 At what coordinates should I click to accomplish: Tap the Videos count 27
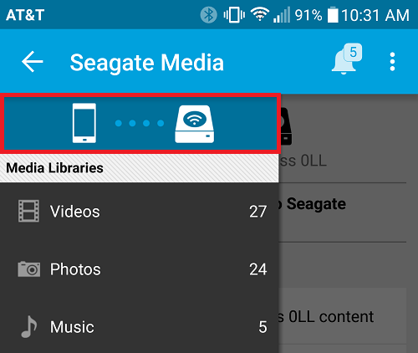point(258,212)
